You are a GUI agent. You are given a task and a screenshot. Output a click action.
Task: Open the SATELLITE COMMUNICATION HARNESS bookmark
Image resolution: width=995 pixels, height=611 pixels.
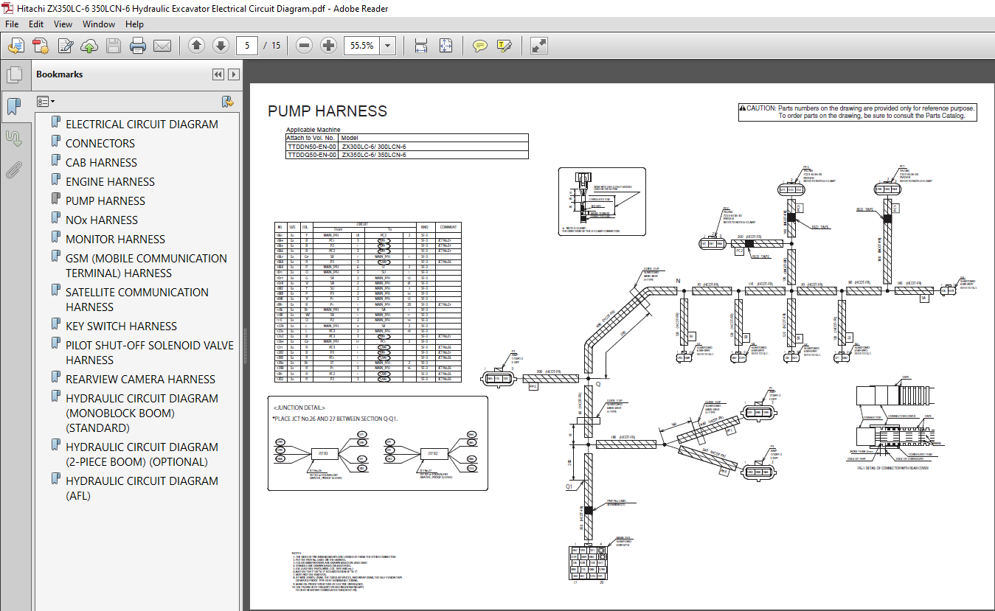click(137, 299)
